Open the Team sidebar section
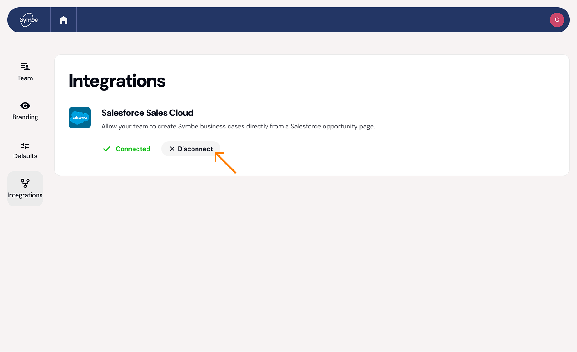The width and height of the screenshot is (577, 352). [x=25, y=72]
